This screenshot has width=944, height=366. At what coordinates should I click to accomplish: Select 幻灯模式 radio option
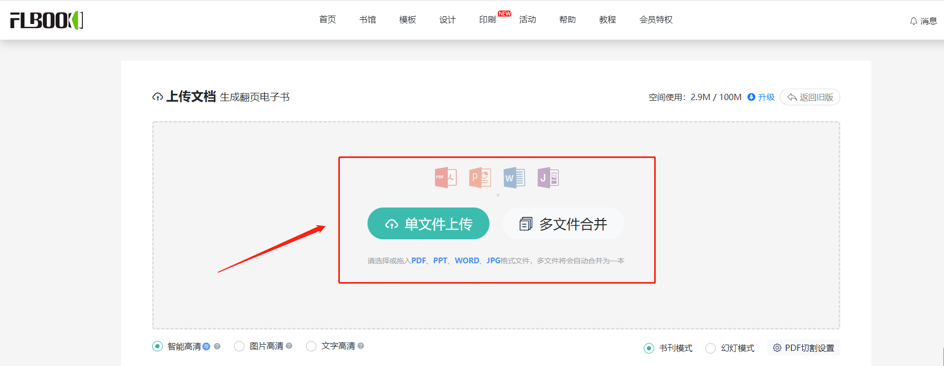(710, 348)
